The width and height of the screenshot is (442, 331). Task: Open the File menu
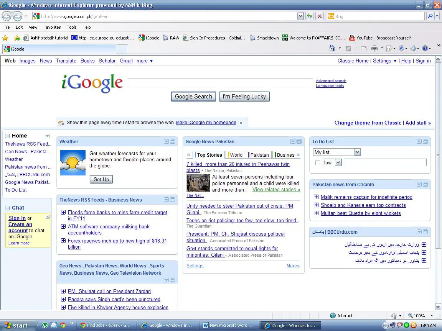point(7,27)
